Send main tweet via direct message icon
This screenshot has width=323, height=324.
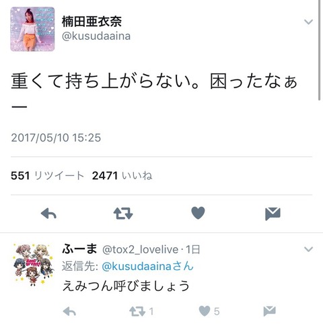273,214
